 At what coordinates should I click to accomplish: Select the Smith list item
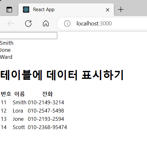[7, 43]
